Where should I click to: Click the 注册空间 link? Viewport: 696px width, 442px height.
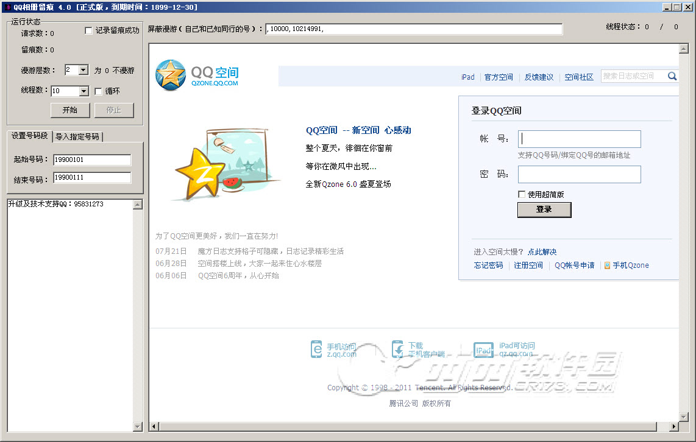point(528,265)
